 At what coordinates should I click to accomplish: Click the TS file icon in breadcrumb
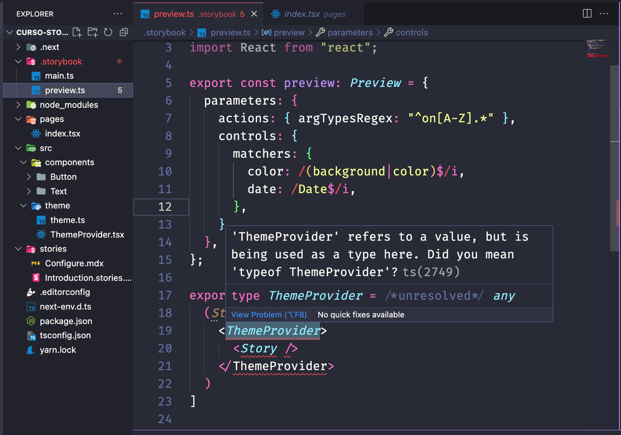click(202, 33)
